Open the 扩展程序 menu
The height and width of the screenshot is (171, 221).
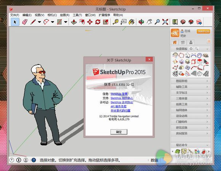[104, 15]
